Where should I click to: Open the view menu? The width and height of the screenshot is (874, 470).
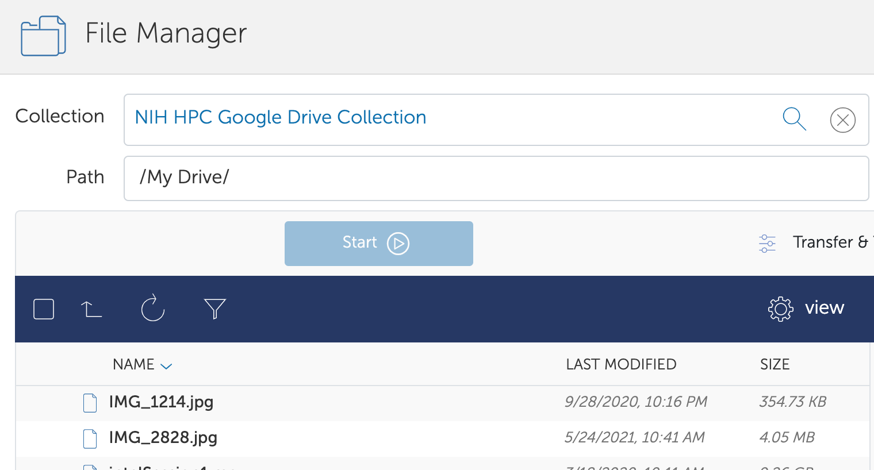[824, 308]
